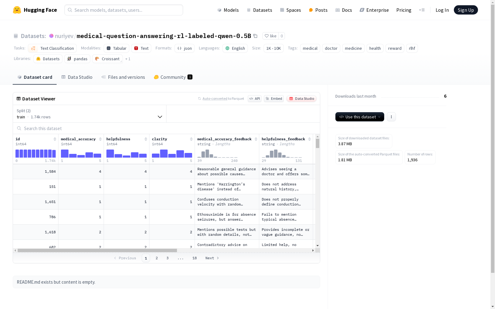The width and height of the screenshot is (495, 309).
Task: Select the 1K - 10K size tag
Action: click(x=273, y=48)
